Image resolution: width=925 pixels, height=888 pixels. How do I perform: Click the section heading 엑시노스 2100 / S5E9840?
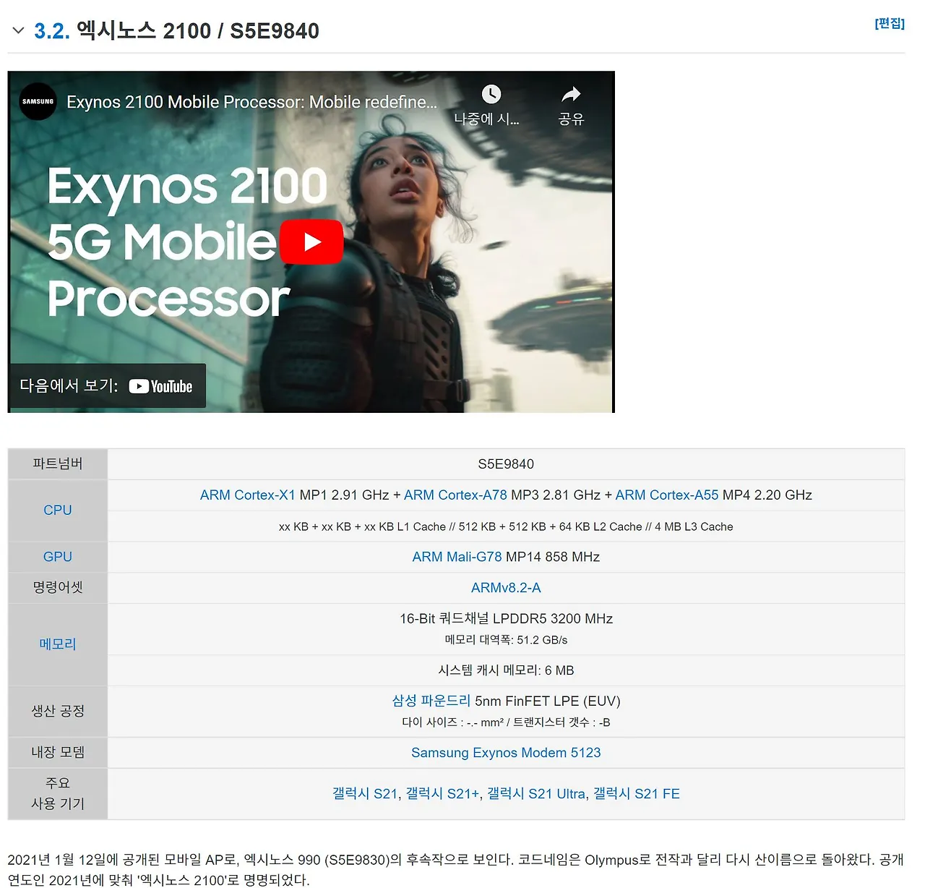(x=198, y=31)
